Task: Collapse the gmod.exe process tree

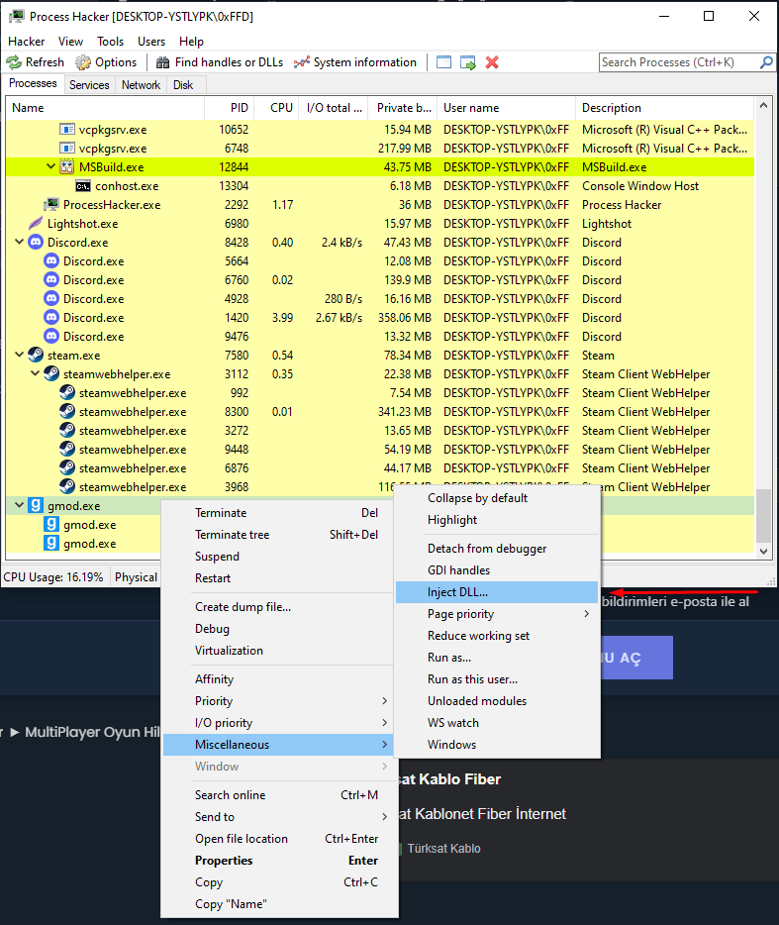Action: [20, 505]
